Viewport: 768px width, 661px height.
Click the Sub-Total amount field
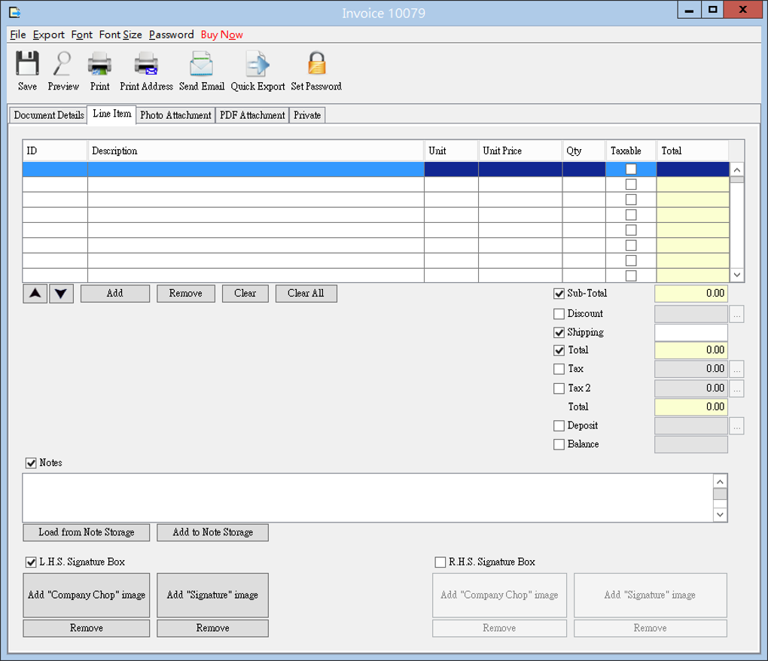[x=691, y=294]
